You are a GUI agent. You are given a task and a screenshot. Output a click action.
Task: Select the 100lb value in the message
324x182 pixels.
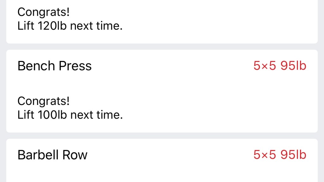click(52, 115)
